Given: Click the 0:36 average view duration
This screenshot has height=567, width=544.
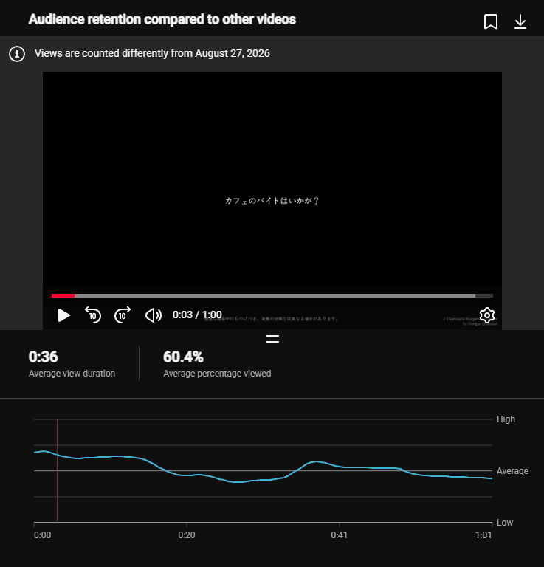Looking at the screenshot, I should coord(43,357).
